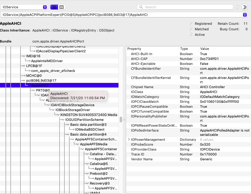Toggle the Registered checkbox

click(x=191, y=24)
